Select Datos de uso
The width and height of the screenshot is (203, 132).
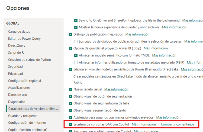[17, 95]
